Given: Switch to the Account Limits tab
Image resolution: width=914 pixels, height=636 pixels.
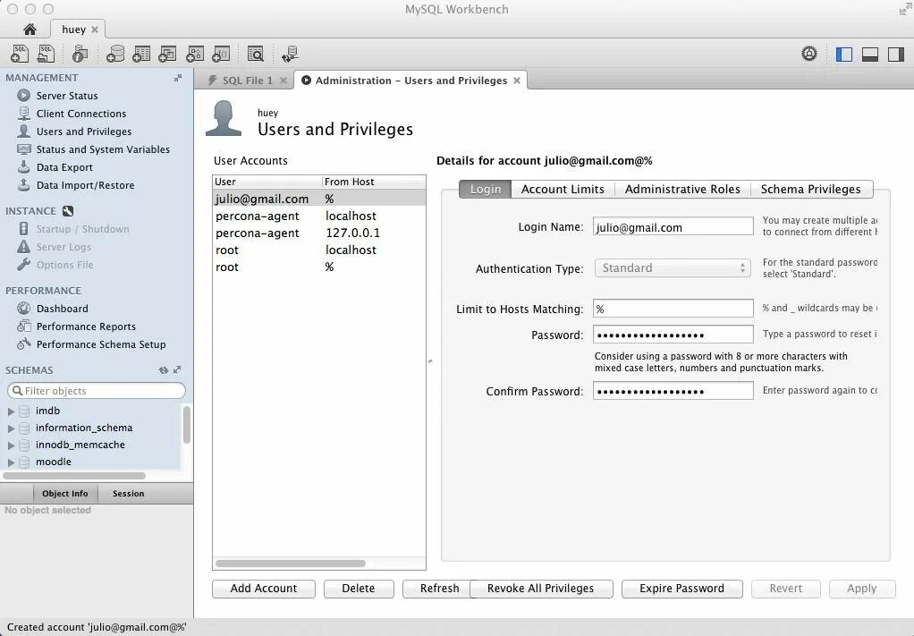Looking at the screenshot, I should pos(563,189).
